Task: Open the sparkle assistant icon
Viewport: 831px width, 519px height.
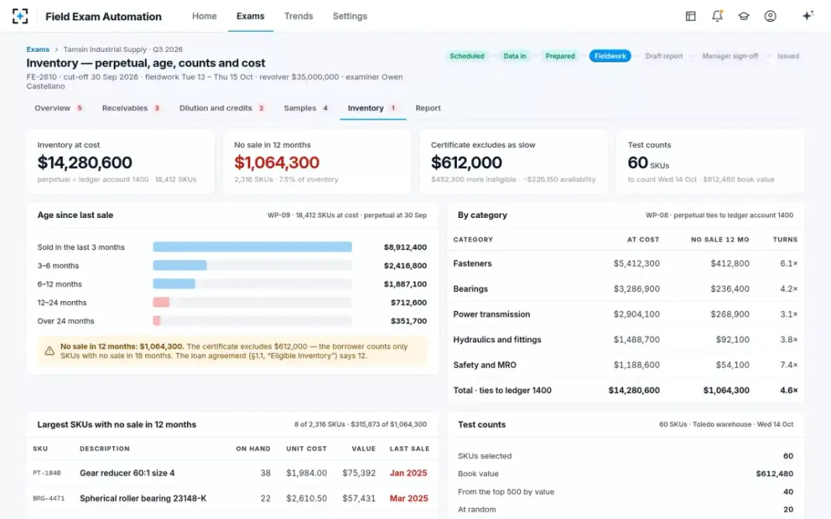Action: click(807, 16)
